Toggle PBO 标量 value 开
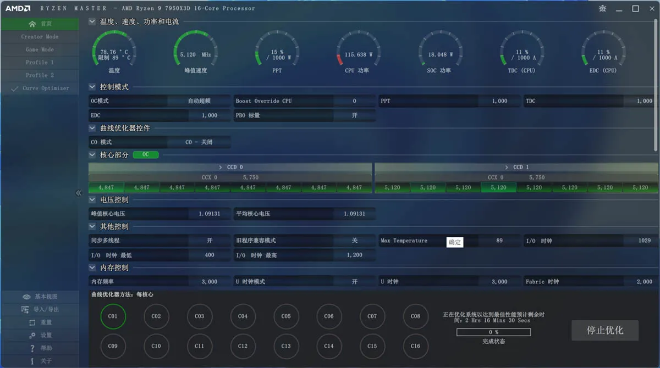 (354, 115)
